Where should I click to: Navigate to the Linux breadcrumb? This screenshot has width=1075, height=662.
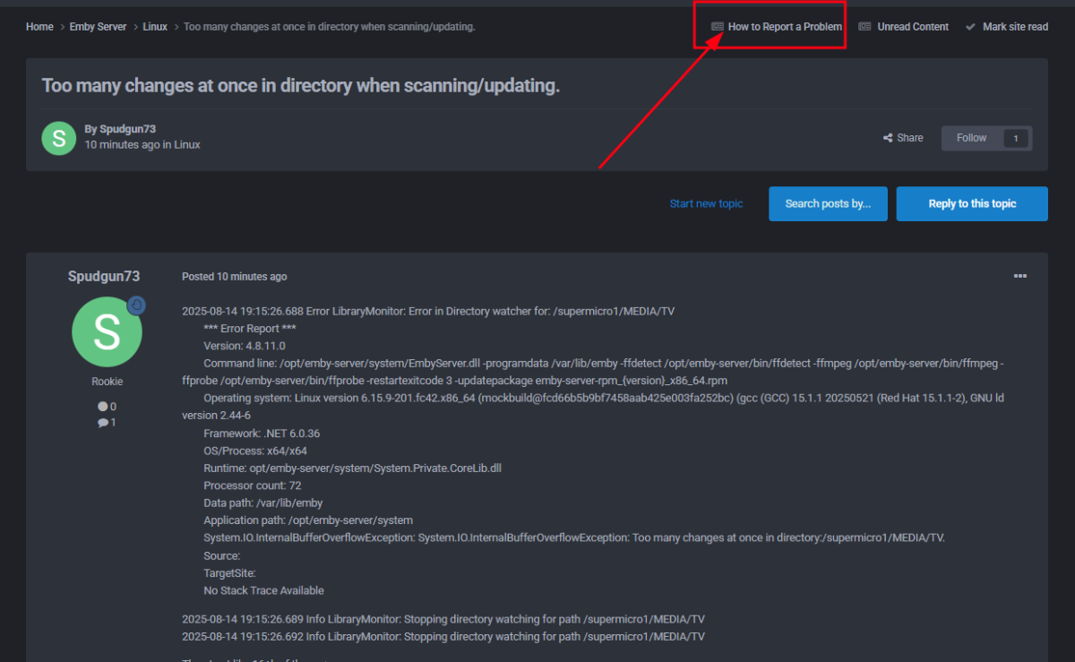(x=155, y=27)
